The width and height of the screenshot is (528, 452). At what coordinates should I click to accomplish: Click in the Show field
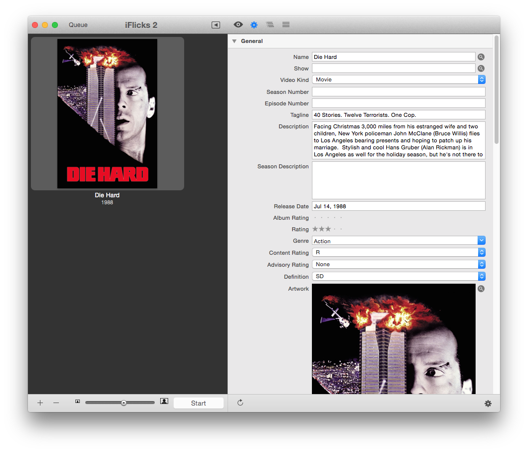pos(394,68)
